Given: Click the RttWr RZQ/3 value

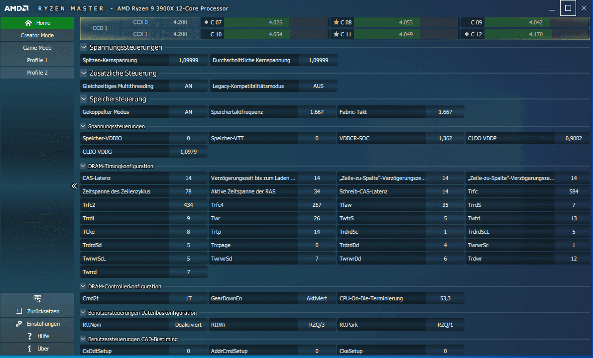Looking at the screenshot, I should 317,325.
